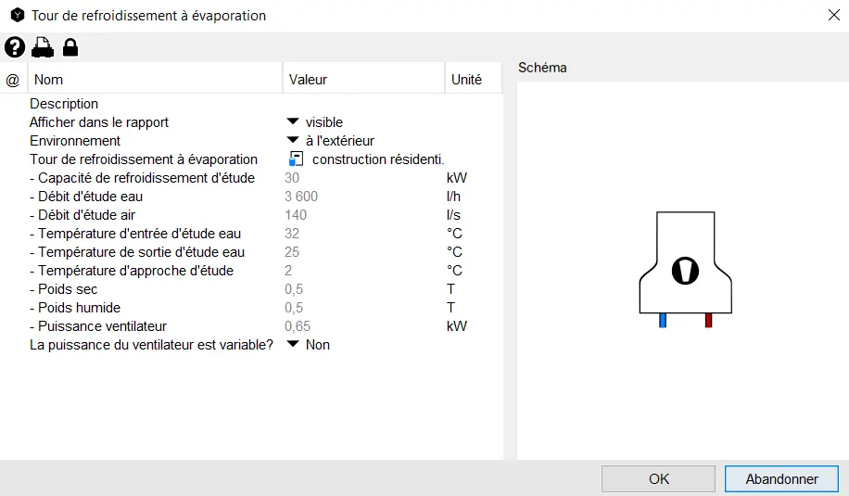Click the print icon in toolbar

tap(43, 47)
